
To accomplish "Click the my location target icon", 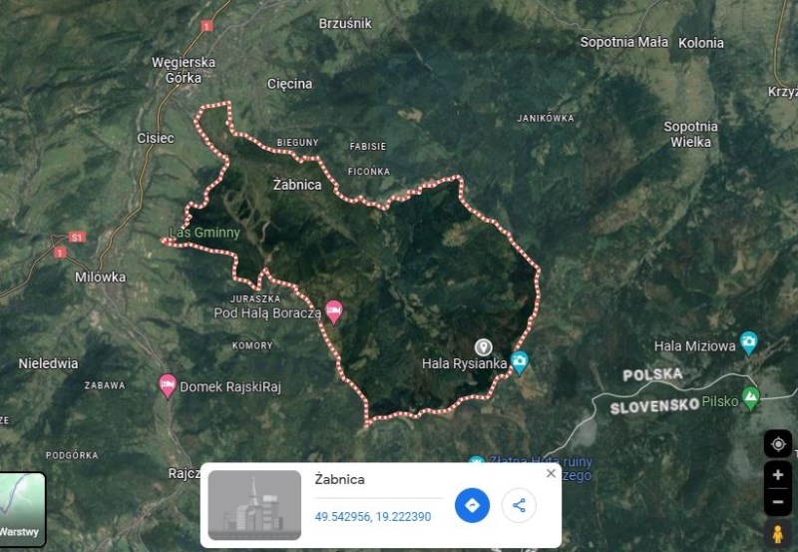I will 778,444.
